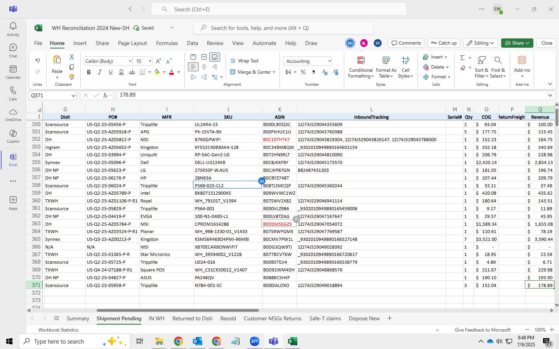Click the Teams search box
The height and width of the screenshot is (349, 559).
coord(279,9)
